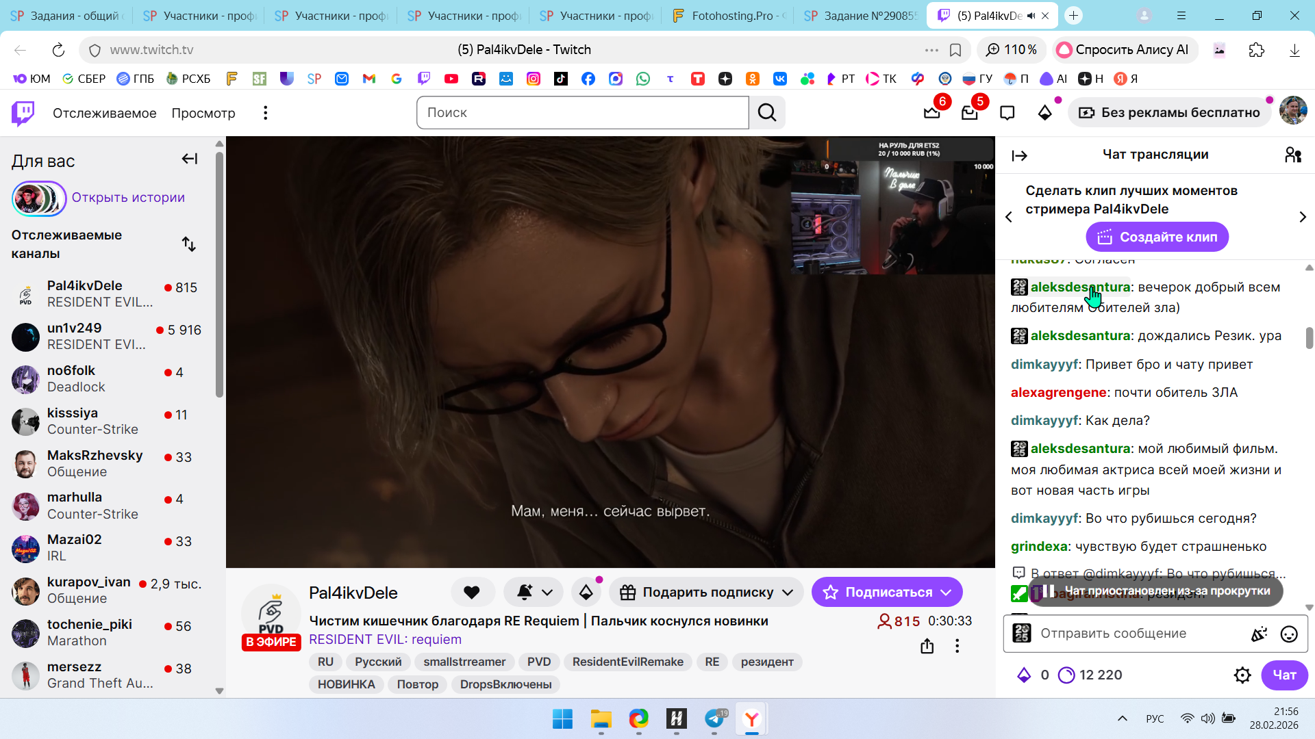Image resolution: width=1315 pixels, height=739 pixels.
Task: Open chat settings gear icon
Action: tap(1242, 675)
